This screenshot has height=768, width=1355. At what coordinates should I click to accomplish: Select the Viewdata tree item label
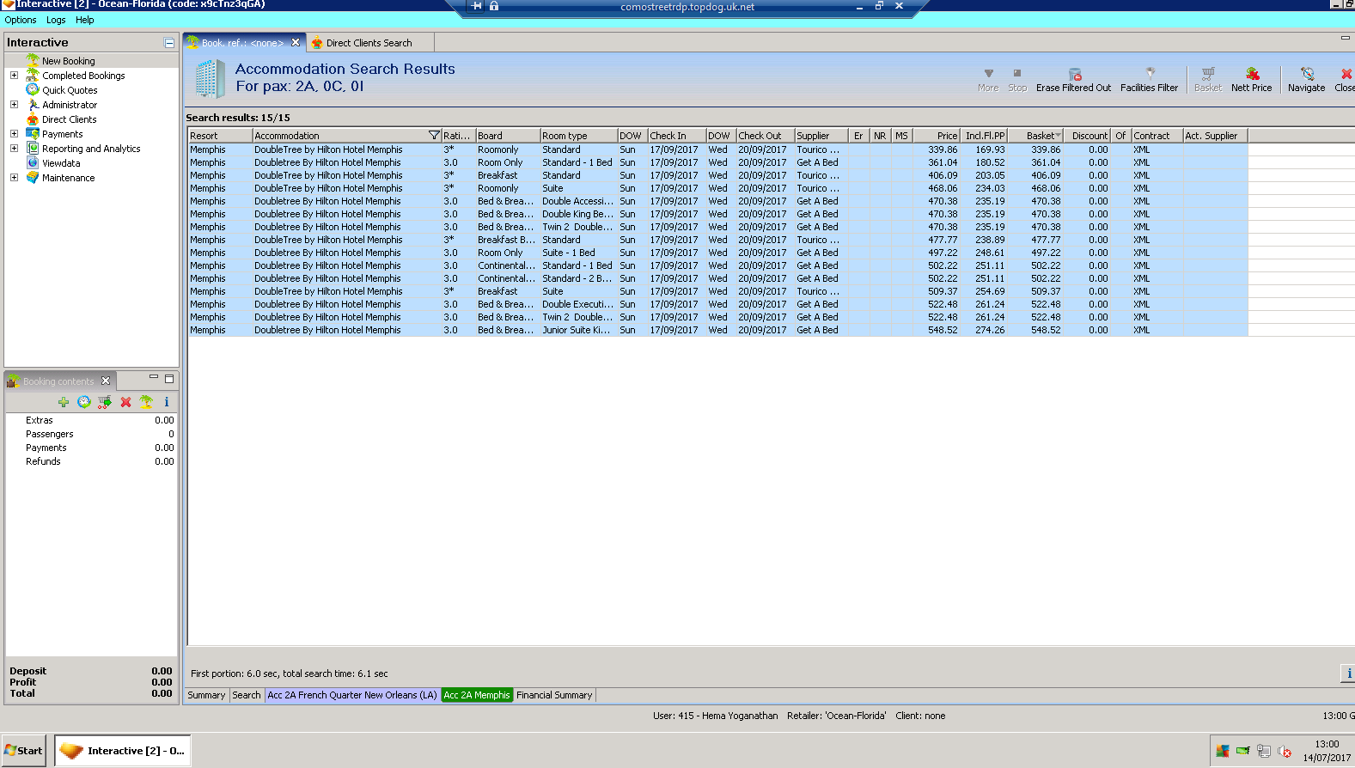coord(61,163)
